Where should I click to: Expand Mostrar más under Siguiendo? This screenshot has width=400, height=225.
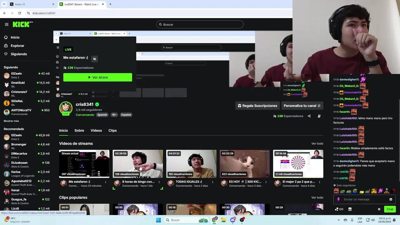point(11,121)
